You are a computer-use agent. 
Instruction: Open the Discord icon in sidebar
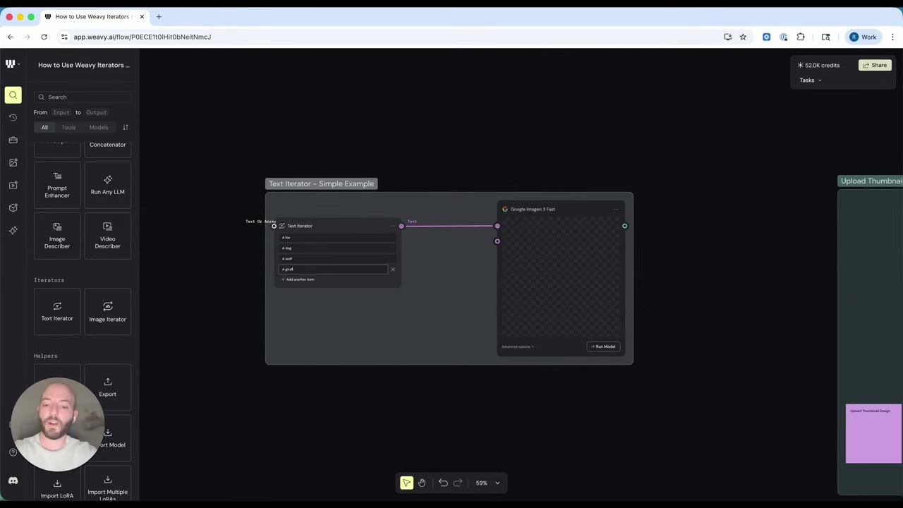pyautogui.click(x=13, y=480)
